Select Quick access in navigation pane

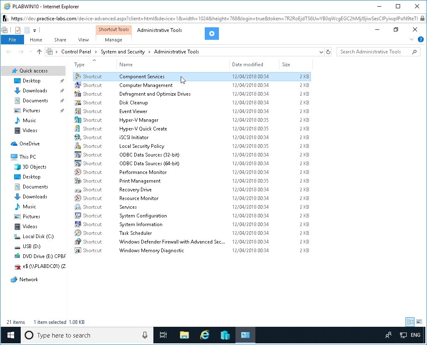[33, 71]
